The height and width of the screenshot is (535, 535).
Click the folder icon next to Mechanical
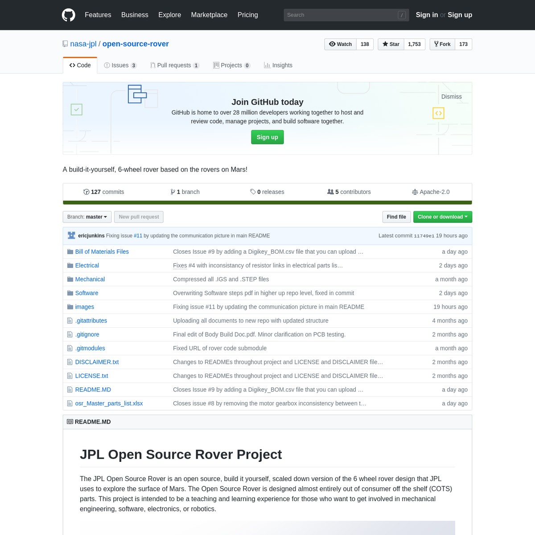click(70, 279)
